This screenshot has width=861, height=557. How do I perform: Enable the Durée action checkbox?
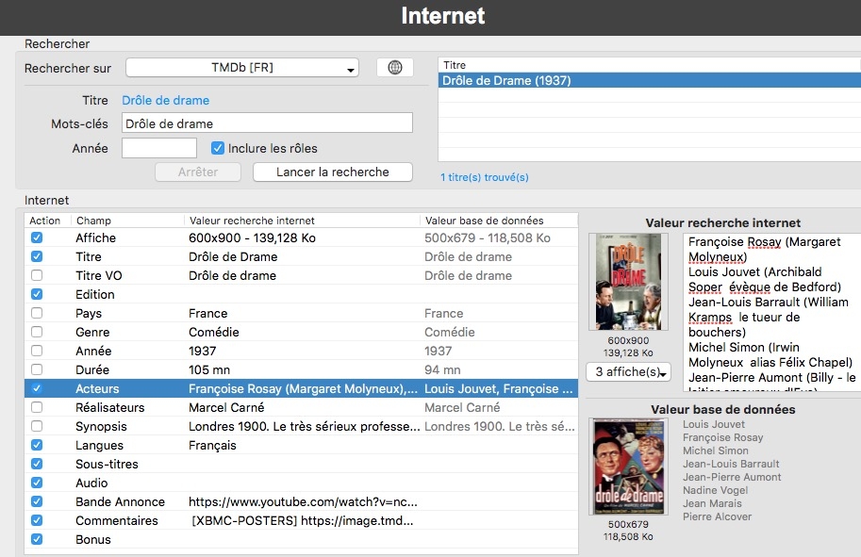coord(37,370)
